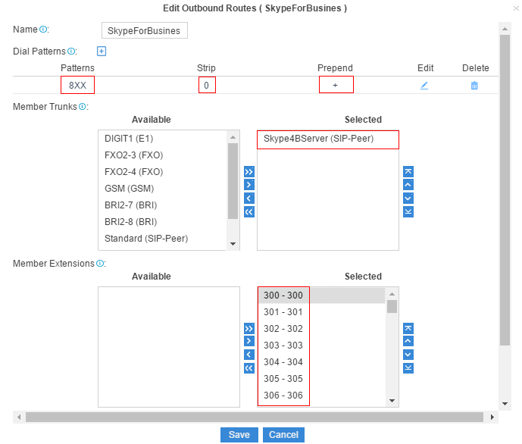
Task: Remove chosen trunk from Selected list
Action: 249,199
